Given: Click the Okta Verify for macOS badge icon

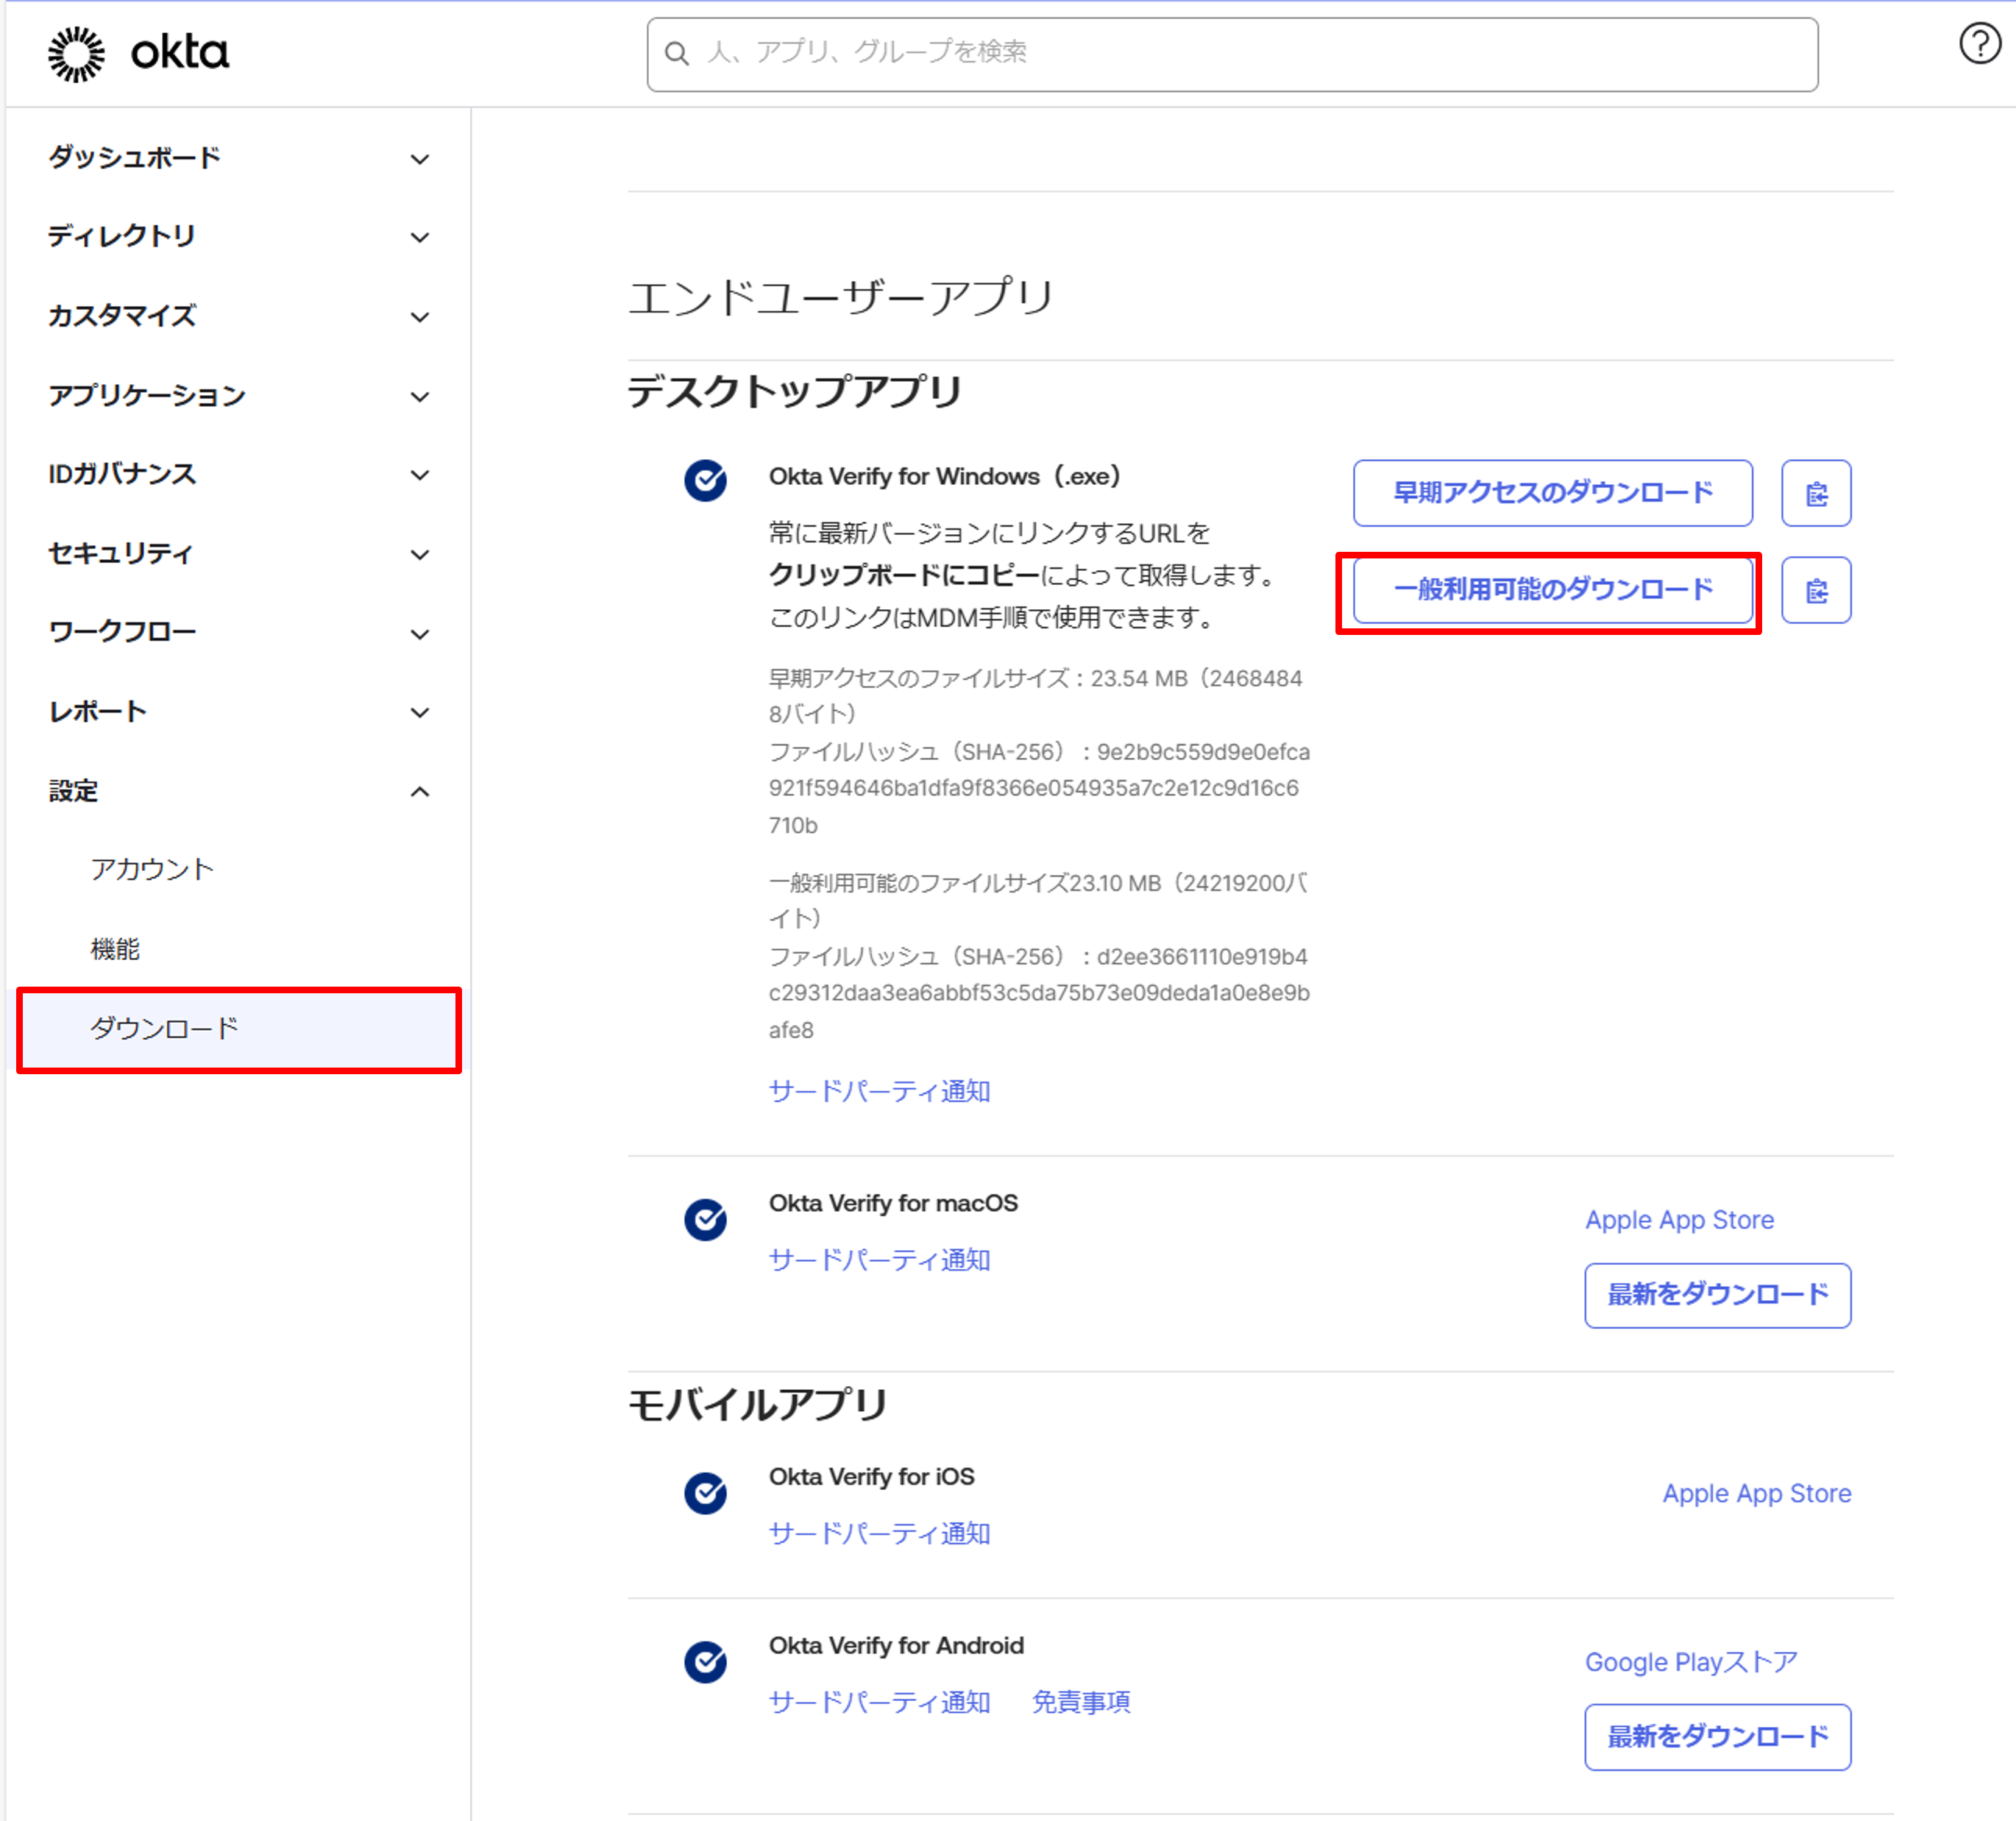Looking at the screenshot, I should (x=705, y=1220).
